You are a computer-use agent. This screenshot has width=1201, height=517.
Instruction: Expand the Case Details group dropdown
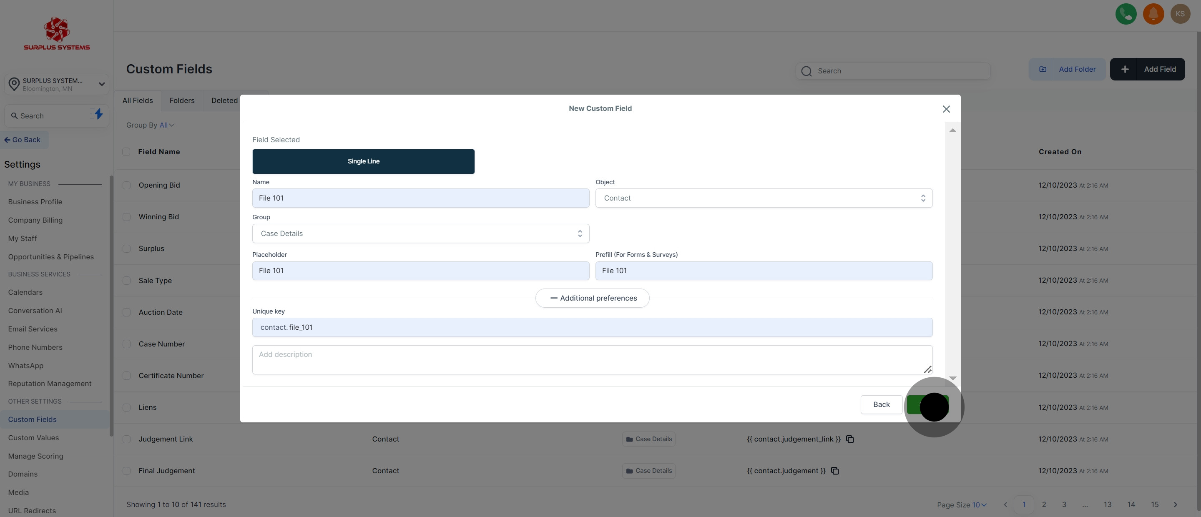(x=420, y=233)
